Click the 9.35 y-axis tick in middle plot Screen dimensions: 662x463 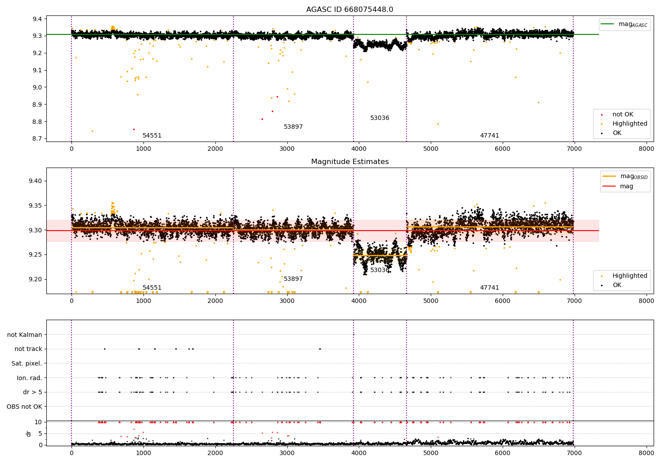tap(35, 206)
